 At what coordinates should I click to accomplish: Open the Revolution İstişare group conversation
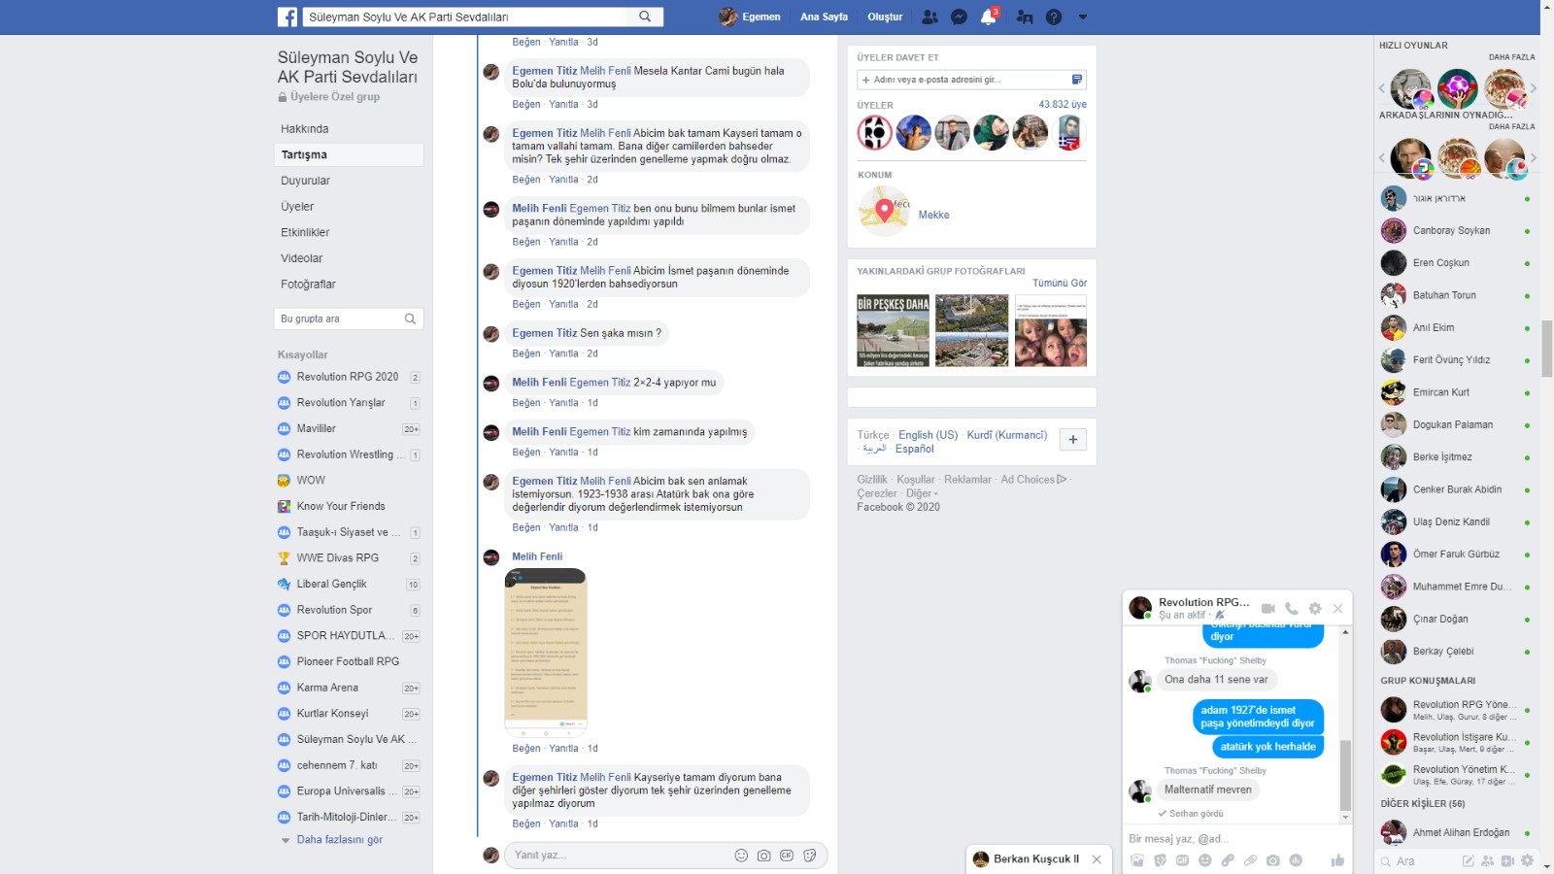tap(1455, 742)
